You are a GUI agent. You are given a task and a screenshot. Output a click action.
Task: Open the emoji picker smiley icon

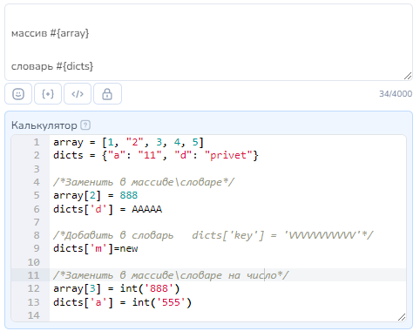pyautogui.click(x=18, y=94)
